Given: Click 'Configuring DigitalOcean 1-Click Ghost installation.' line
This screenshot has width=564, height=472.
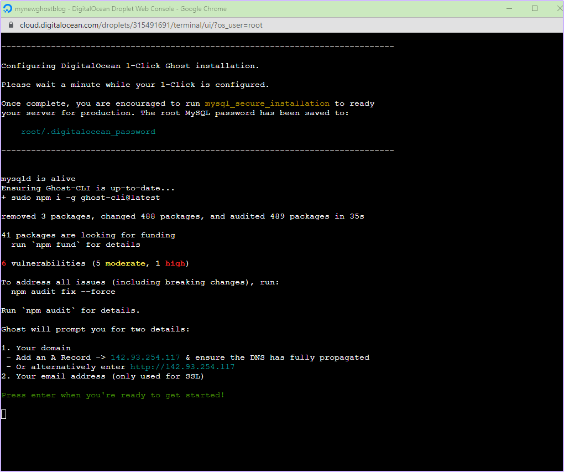Looking at the screenshot, I should (130, 66).
